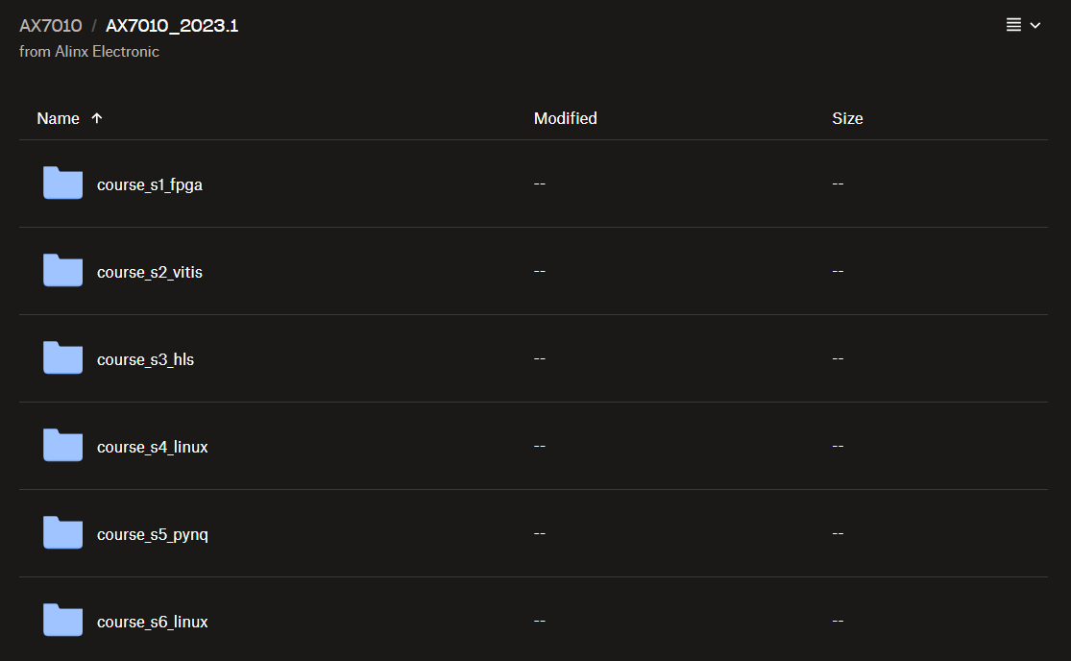This screenshot has width=1071, height=661.
Task: Sort files by Name column
Action: tap(58, 118)
